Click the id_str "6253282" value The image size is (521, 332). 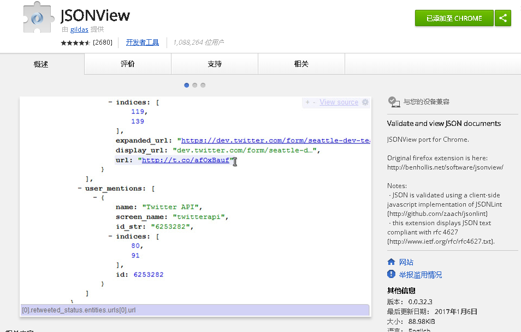pyautogui.click(x=170, y=227)
